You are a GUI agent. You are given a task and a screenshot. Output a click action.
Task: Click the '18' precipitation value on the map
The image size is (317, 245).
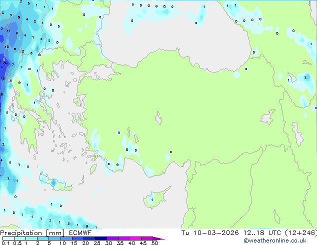(x=2, y=78)
